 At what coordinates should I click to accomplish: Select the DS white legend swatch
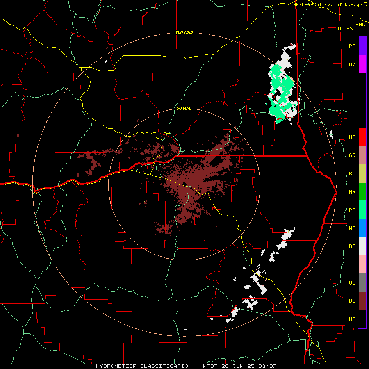tap(362, 246)
